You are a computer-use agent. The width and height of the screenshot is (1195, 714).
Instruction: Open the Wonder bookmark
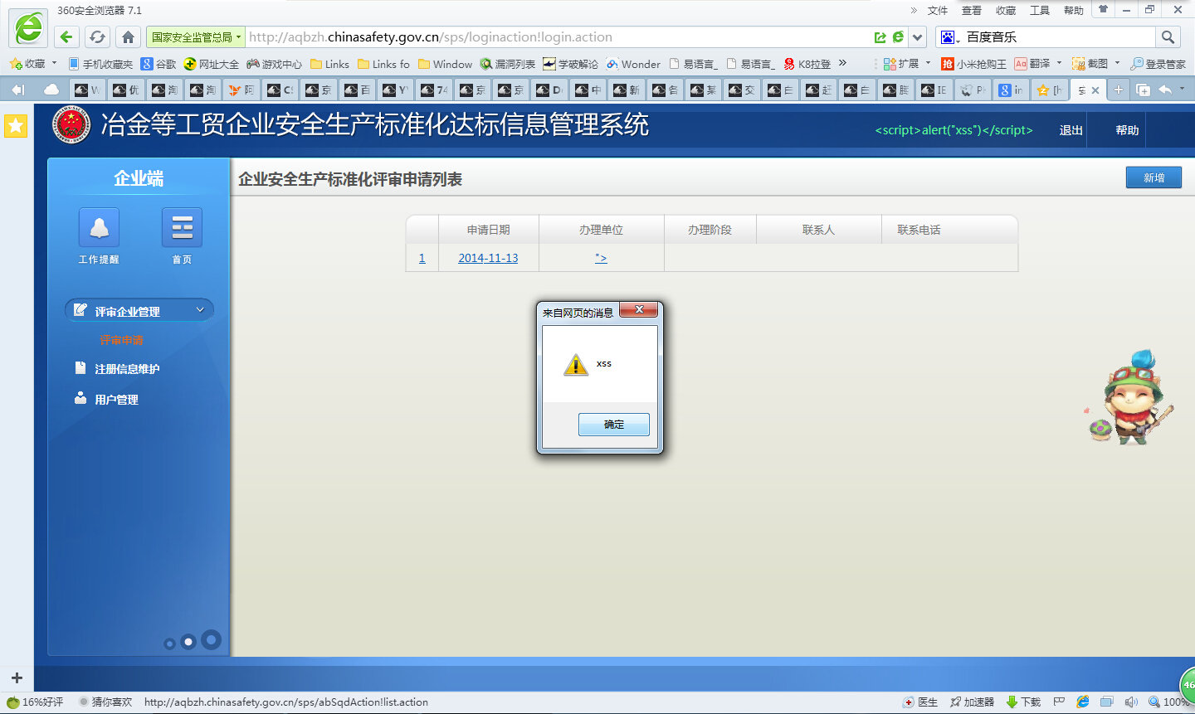pyautogui.click(x=633, y=64)
